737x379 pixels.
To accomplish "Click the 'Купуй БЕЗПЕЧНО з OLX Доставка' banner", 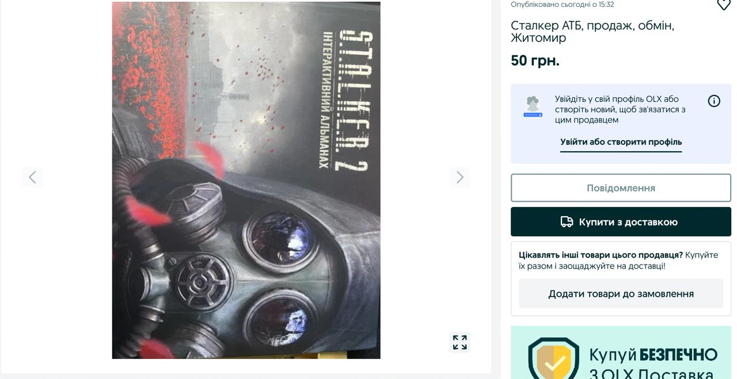I will (x=621, y=353).
